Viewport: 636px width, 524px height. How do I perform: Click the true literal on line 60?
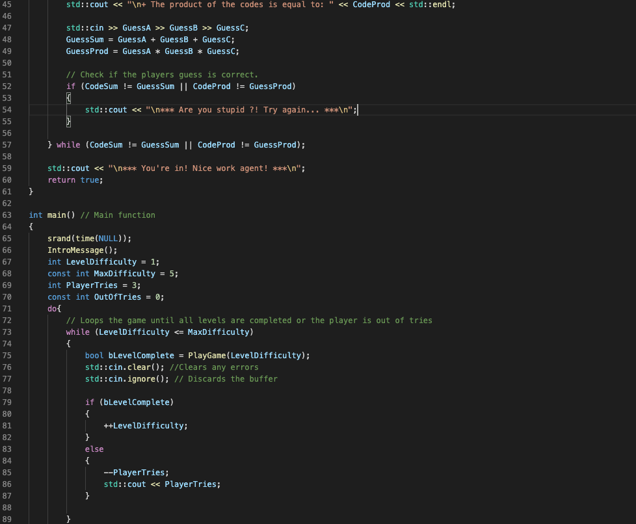(x=90, y=180)
